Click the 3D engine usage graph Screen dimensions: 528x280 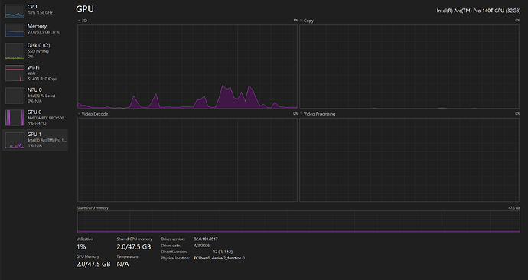(x=187, y=67)
